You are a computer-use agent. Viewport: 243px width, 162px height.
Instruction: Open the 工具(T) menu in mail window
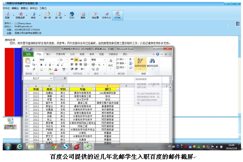[x=43, y=8]
